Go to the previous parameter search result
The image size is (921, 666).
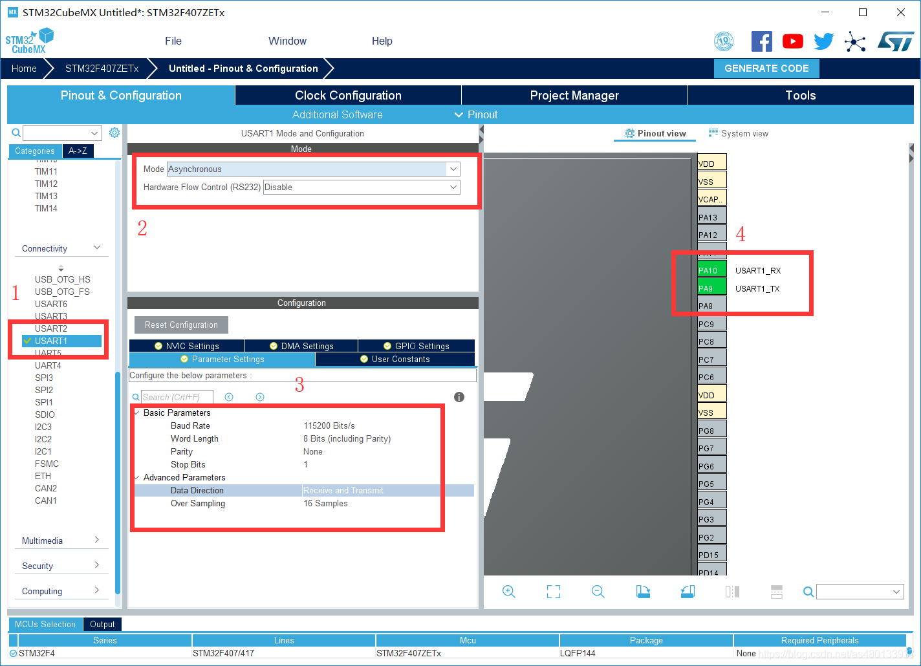(x=229, y=397)
